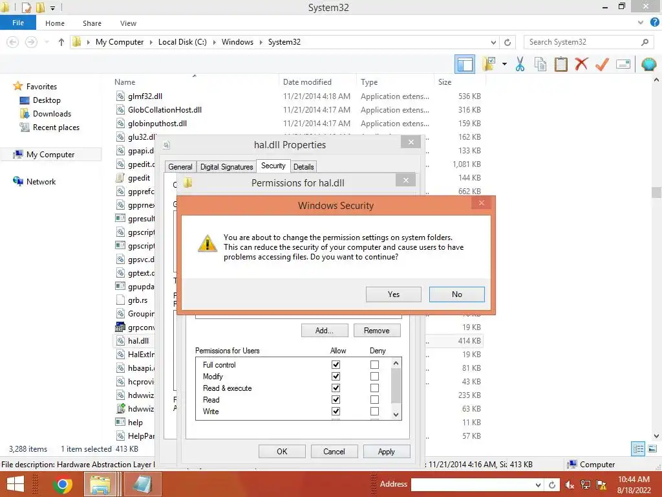Image resolution: width=662 pixels, height=497 pixels.
Task: Click Yes in Windows Security dialog
Action: pos(394,294)
